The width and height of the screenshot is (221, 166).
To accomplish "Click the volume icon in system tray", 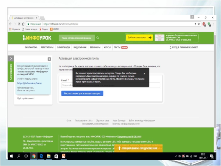I will [x=180, y=156].
